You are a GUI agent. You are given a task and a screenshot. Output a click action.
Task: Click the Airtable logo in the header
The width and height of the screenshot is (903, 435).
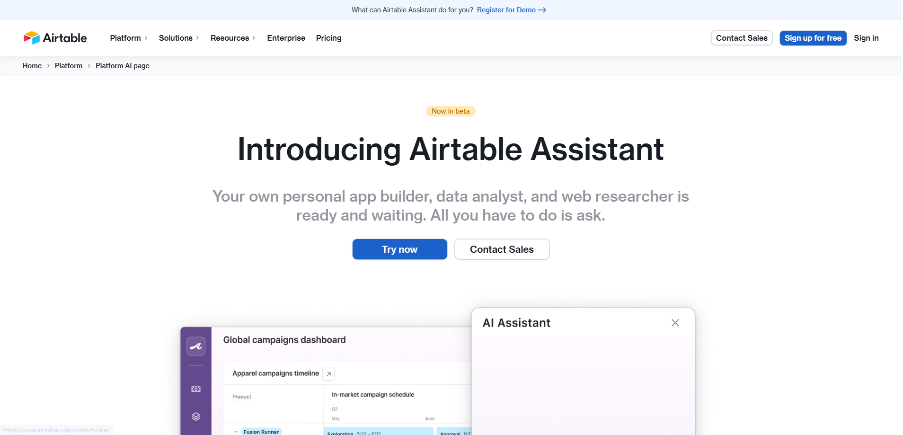(x=55, y=38)
